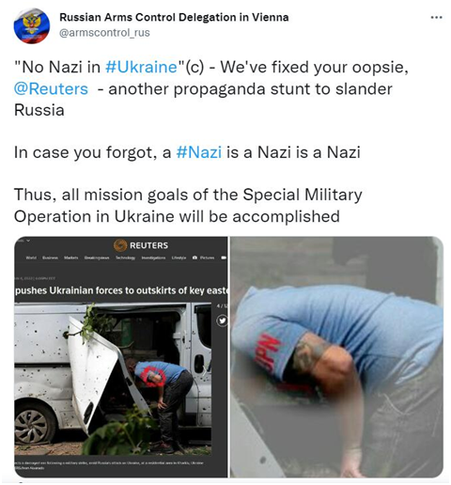Open the #Ukraine hashtag link
This screenshot has width=451, height=485.
click(x=141, y=67)
